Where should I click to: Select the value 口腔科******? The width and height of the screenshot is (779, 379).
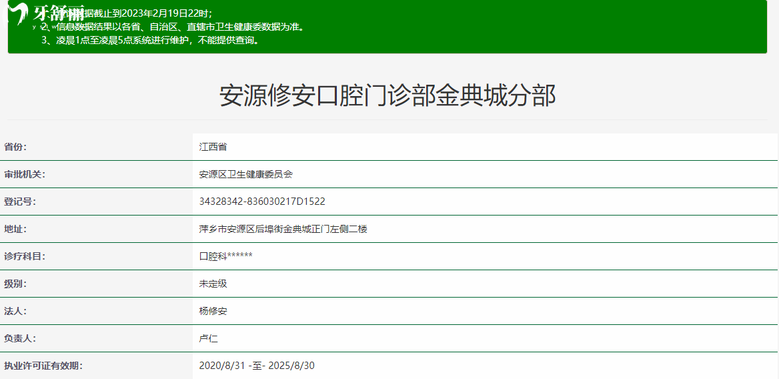click(x=225, y=256)
